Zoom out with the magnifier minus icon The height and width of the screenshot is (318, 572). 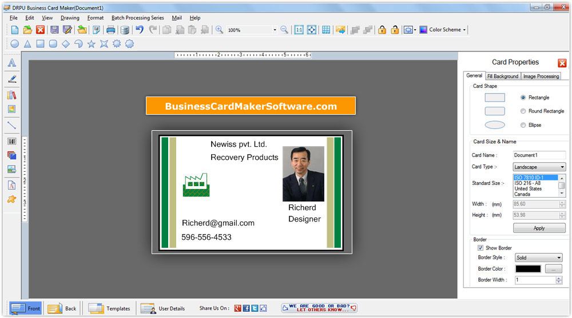point(284,30)
